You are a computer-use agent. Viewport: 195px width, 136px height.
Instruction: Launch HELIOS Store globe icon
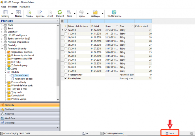[114, 12]
